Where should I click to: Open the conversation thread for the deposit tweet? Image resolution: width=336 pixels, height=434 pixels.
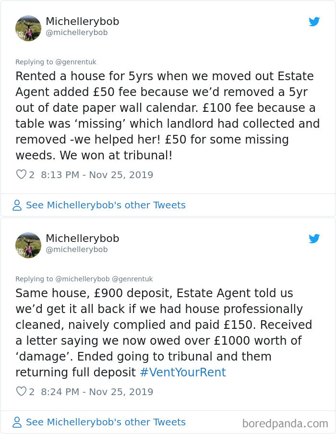coord(106,422)
